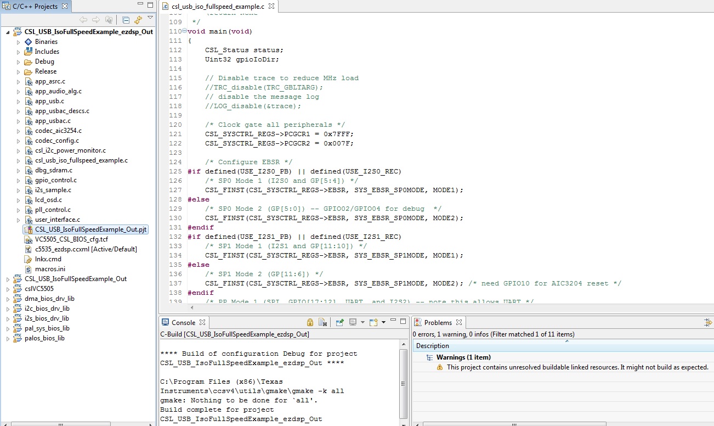Screen dimensions: 714x426
Task: Select lnkx.cmd file
Action: tap(48, 259)
